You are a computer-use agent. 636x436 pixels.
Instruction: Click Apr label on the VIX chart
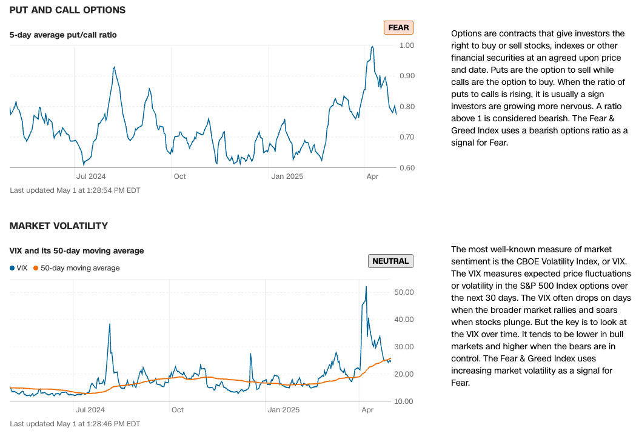click(367, 410)
